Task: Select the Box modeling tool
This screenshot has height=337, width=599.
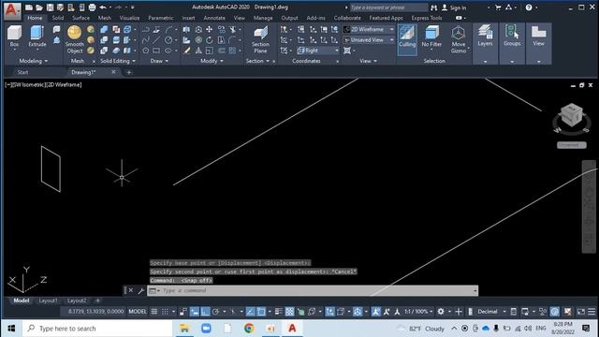Action: coord(14,37)
